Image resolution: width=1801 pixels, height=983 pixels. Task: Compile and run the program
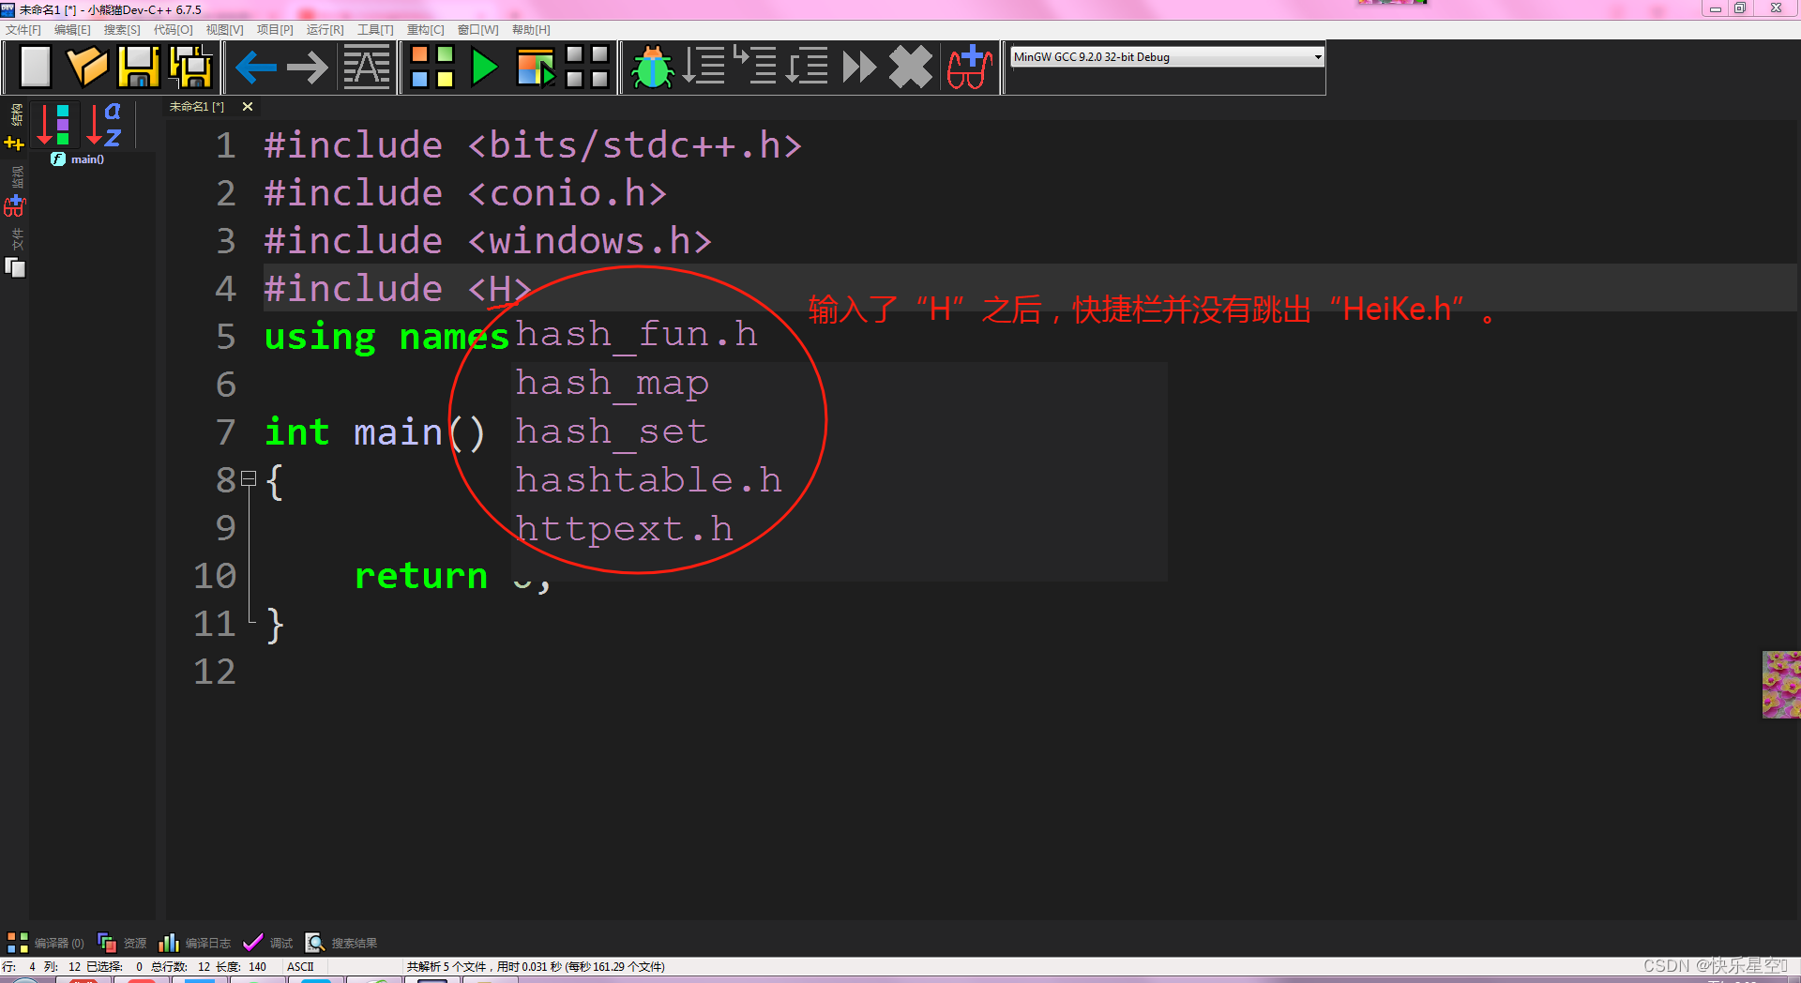(x=537, y=68)
